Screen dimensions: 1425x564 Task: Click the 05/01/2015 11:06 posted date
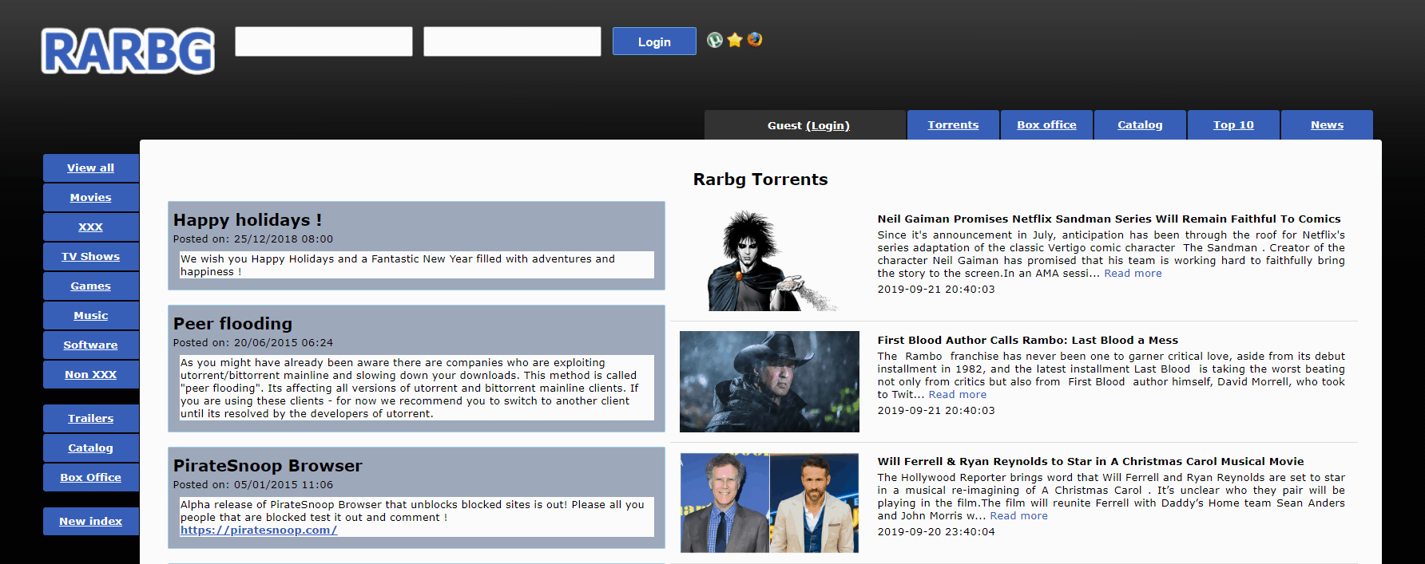pyautogui.click(x=284, y=485)
